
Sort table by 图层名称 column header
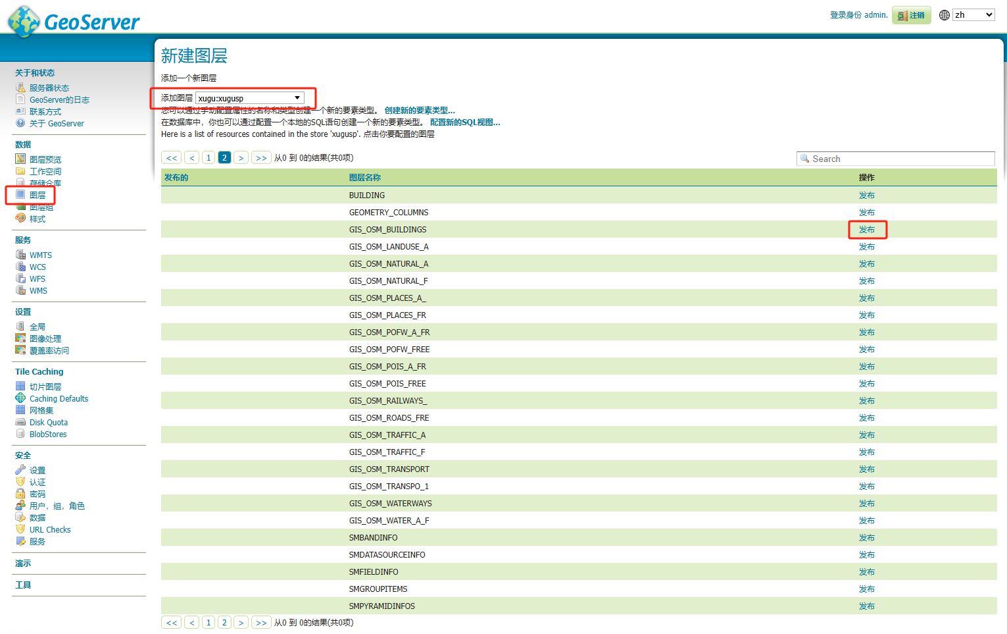365,178
